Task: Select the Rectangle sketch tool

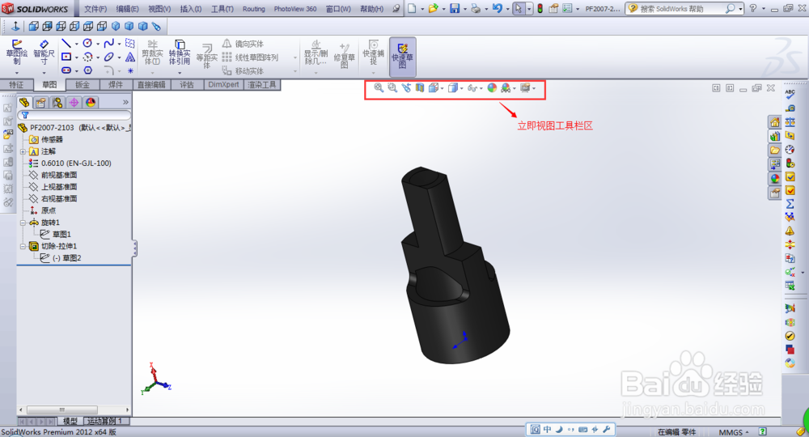Action: 66,57
